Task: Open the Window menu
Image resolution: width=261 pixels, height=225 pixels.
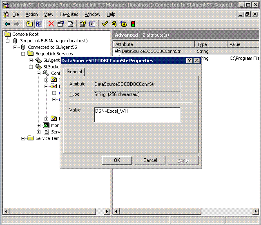Action: point(92,14)
